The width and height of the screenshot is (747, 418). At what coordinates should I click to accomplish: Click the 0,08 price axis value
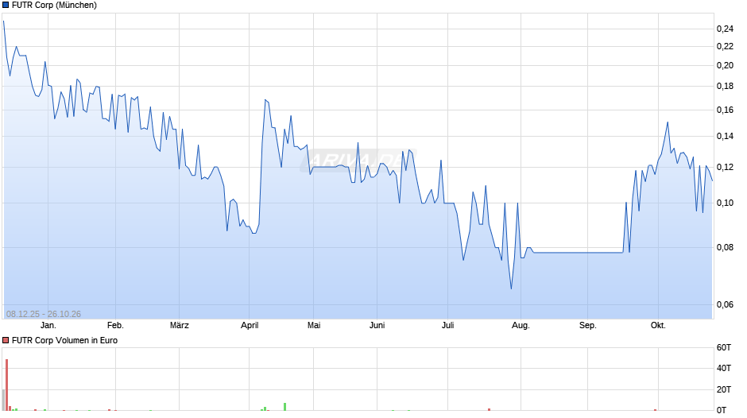pyautogui.click(x=725, y=247)
